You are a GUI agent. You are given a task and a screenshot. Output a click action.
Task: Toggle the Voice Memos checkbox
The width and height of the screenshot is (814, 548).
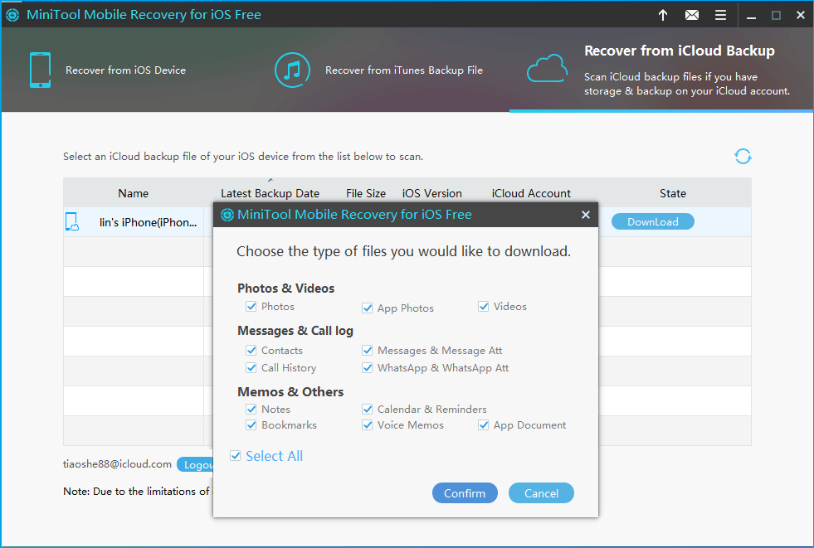click(x=368, y=425)
